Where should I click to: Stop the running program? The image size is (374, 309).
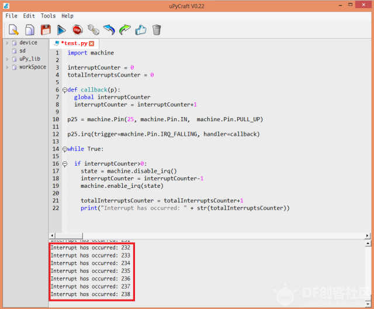click(x=77, y=30)
